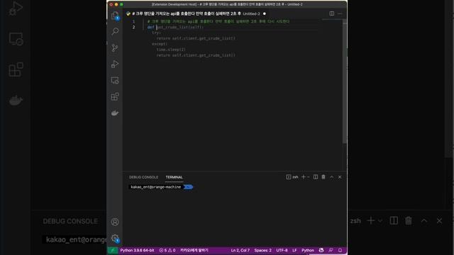Click the assistant icon next to Python in status bar

pyautogui.click(x=321, y=250)
